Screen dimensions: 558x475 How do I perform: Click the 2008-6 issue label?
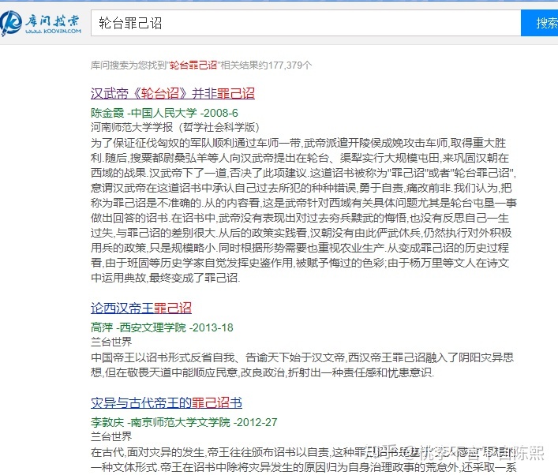point(219,113)
